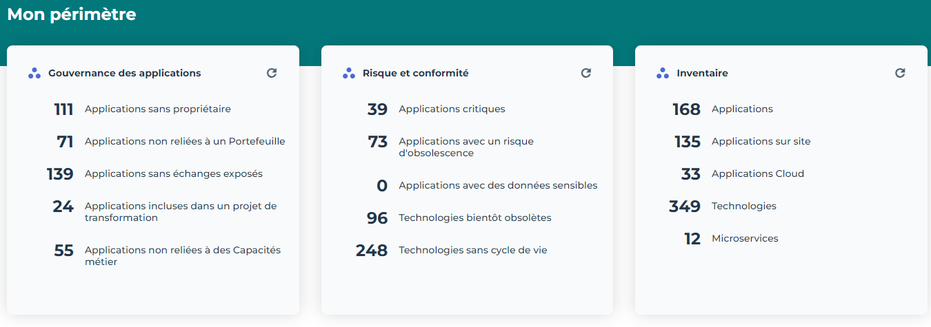
Task: Click the 168 Applications count
Action: [x=686, y=109]
